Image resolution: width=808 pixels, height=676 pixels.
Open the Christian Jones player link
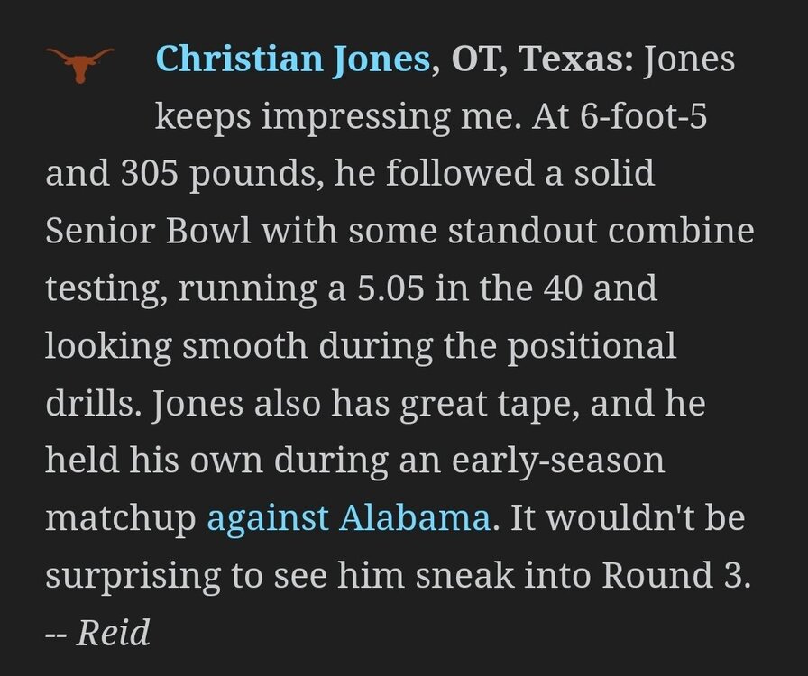click(292, 59)
